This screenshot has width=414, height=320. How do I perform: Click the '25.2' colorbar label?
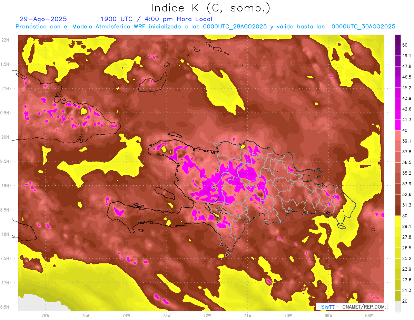(x=406, y=259)
